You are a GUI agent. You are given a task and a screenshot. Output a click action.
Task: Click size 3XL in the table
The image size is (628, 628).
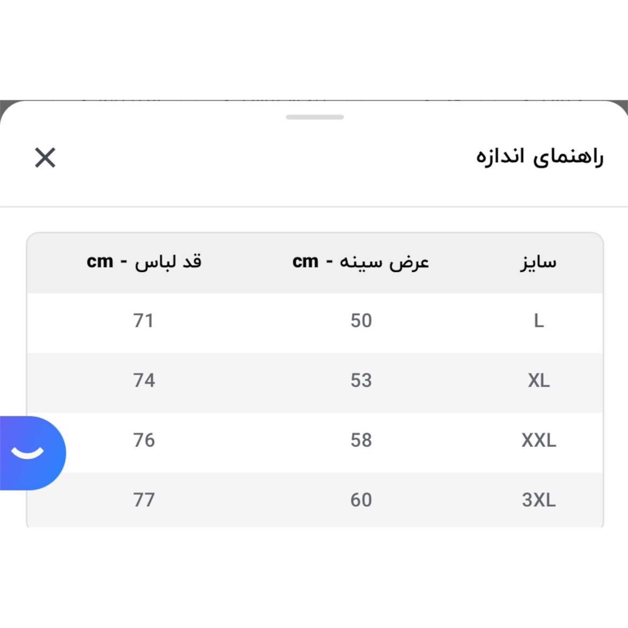pos(539,500)
